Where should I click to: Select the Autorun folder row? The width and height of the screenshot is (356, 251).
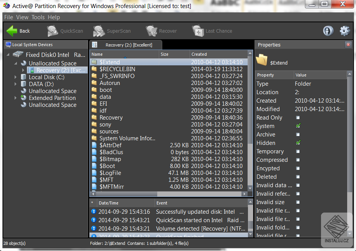click(x=169, y=83)
